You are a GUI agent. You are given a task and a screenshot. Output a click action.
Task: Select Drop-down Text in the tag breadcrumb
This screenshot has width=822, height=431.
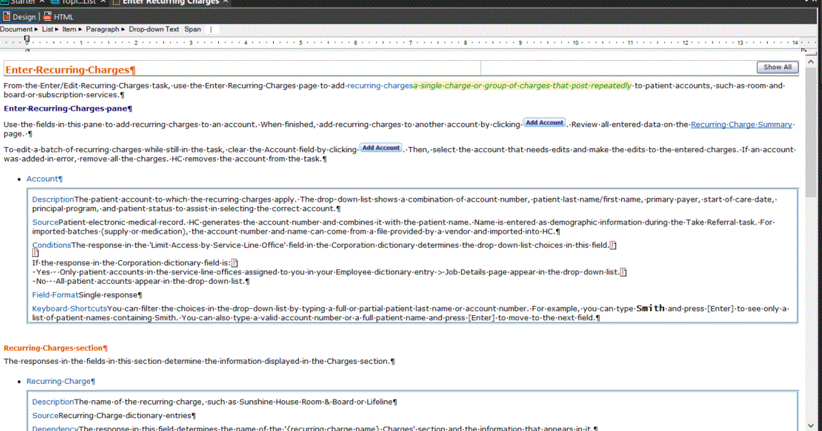[154, 29]
